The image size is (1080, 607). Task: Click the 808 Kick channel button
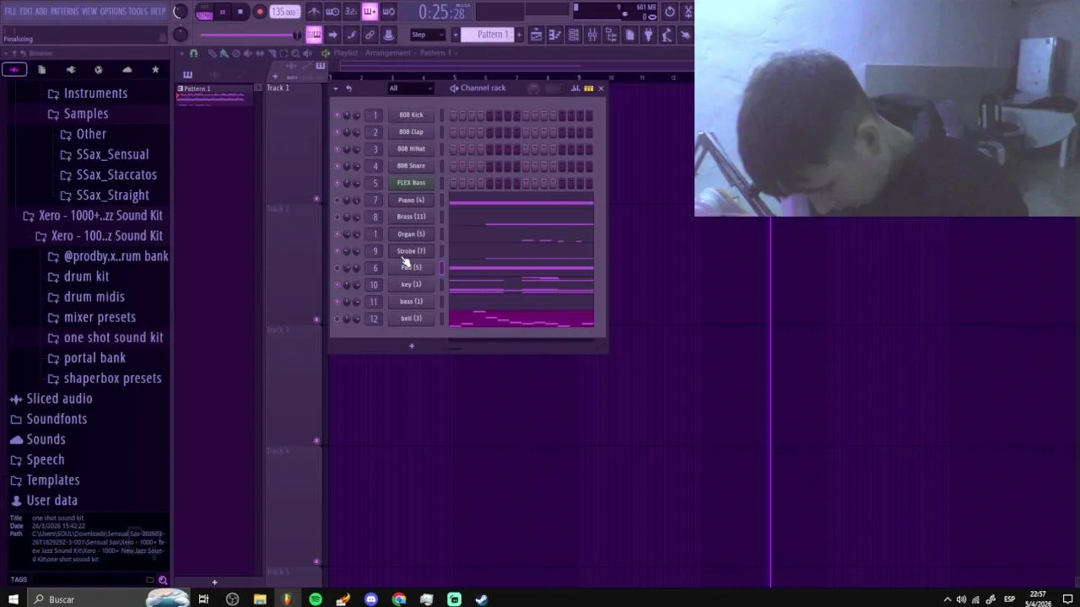tap(411, 115)
